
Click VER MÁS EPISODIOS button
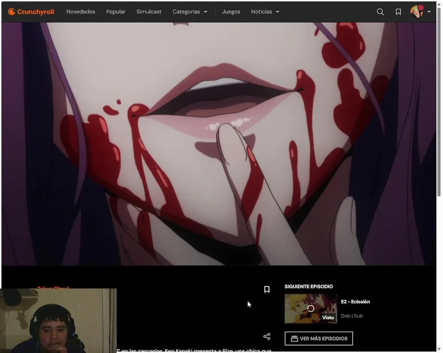(x=319, y=338)
